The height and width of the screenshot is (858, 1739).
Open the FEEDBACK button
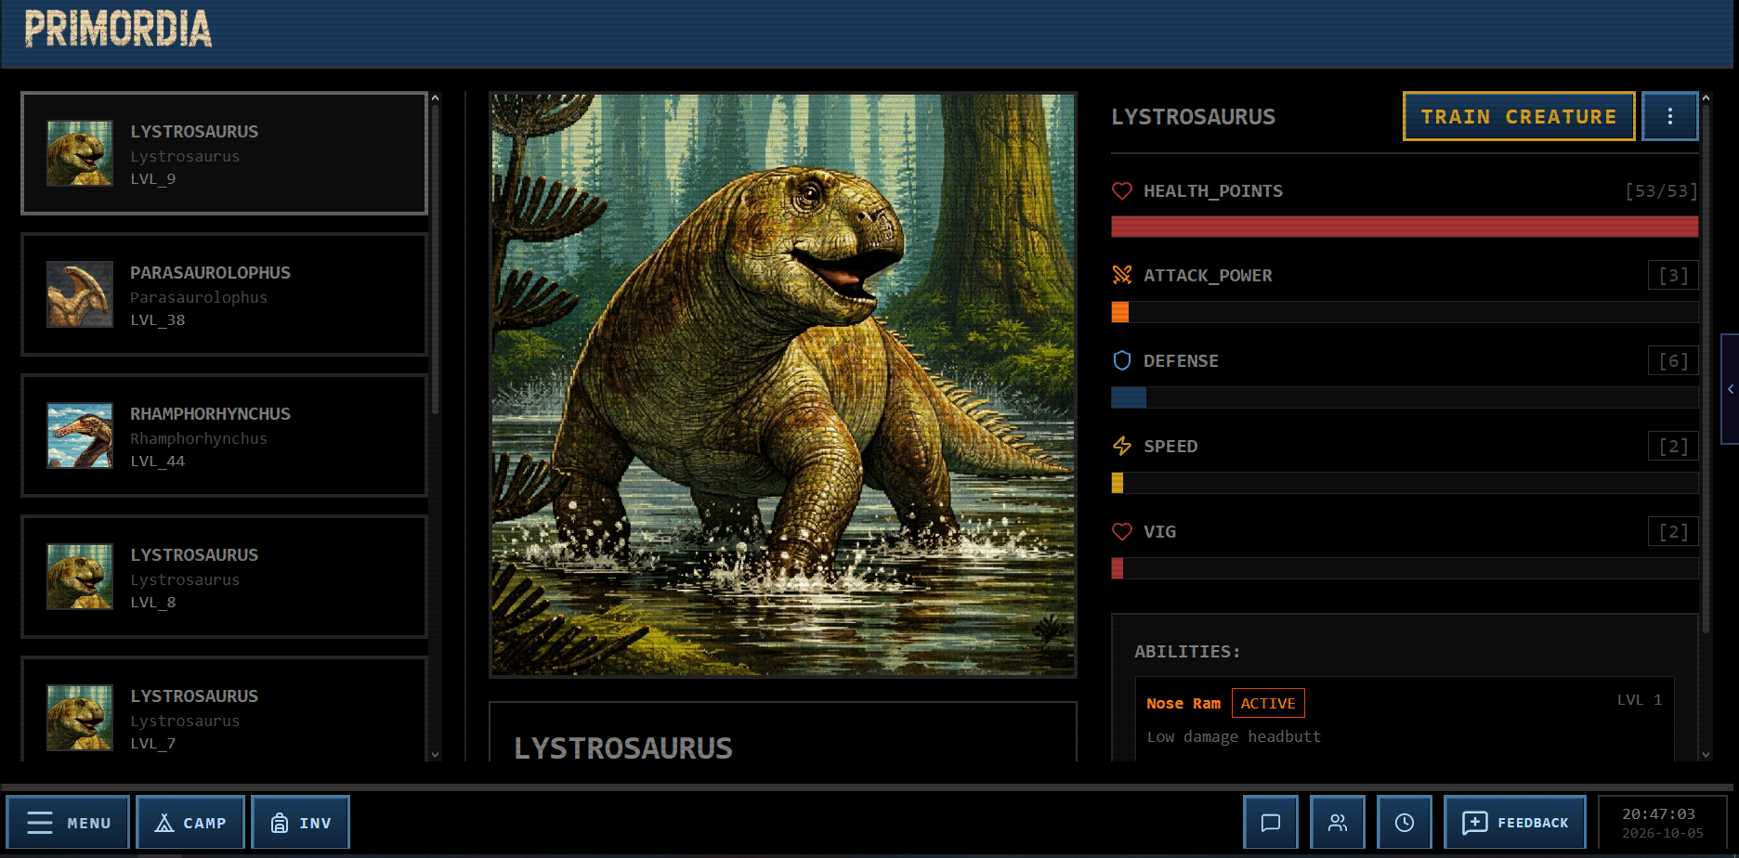[1515, 823]
